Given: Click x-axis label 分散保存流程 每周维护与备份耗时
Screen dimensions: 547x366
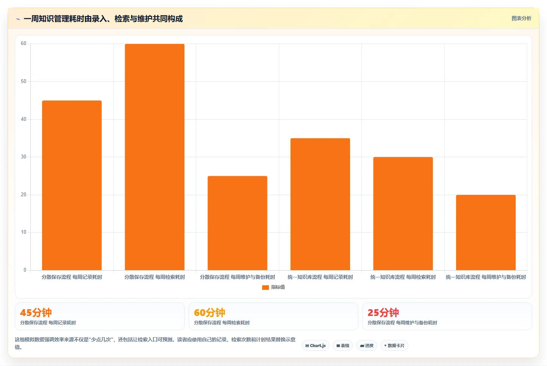Looking at the screenshot, I should (x=238, y=277).
